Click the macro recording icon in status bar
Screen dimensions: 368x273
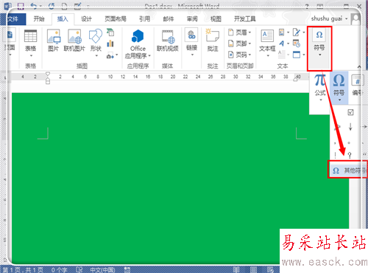(127, 270)
